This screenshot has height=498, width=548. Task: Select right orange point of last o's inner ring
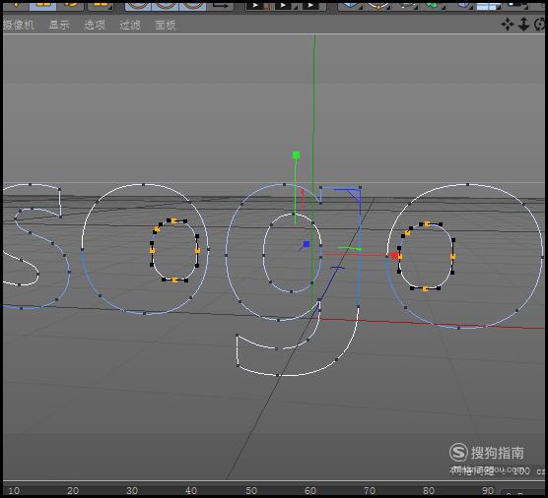[452, 257]
